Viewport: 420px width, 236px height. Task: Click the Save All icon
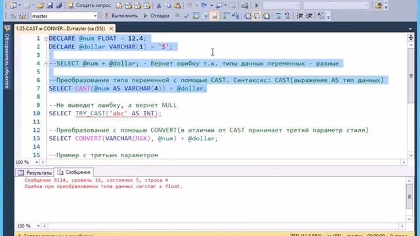(x=59, y=5)
